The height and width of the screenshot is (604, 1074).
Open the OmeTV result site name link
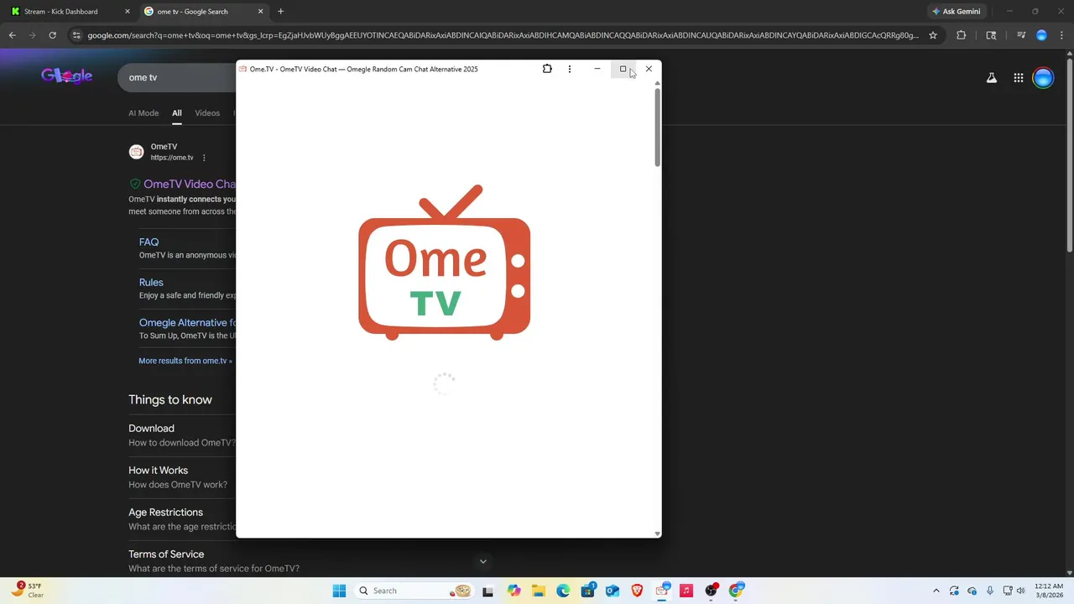tap(164, 147)
